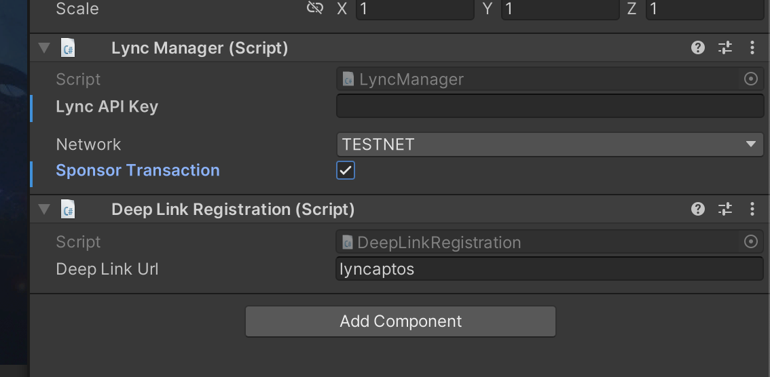This screenshot has width=770, height=377.
Task: Click the Add Component button
Action: pos(400,321)
